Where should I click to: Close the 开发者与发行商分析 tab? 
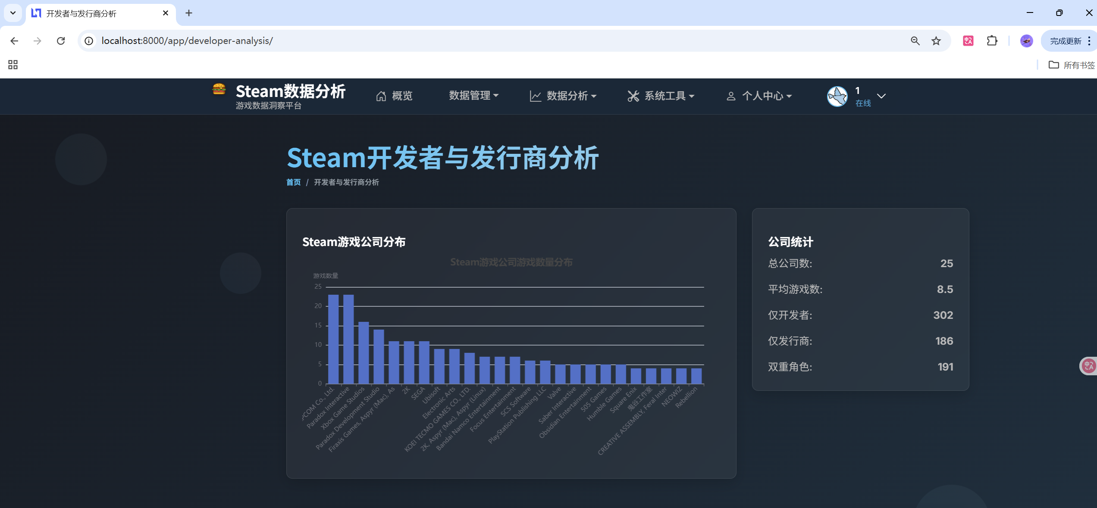166,13
